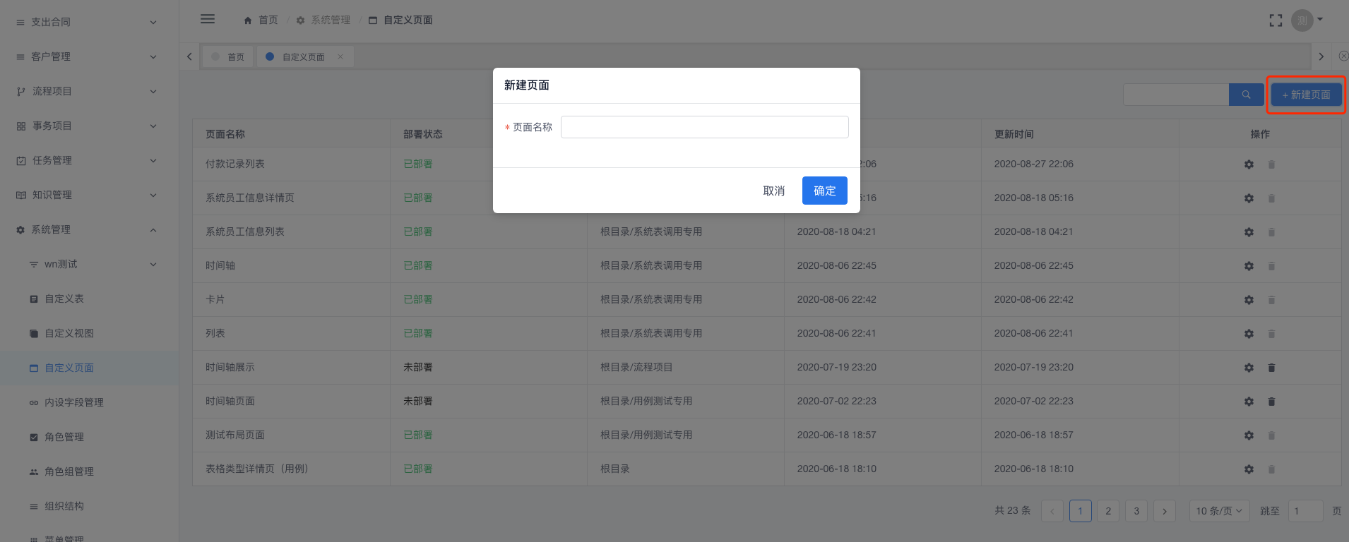The height and width of the screenshot is (542, 1349).
Task: Expand the 知识管理 sidebar menu
Action: click(89, 195)
